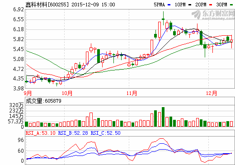Click the 232万 volume axis label
The width and height of the screenshot is (235, 165).
16,111
